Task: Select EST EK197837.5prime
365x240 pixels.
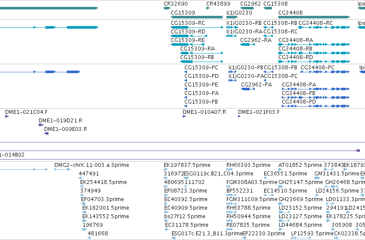Action: (166, 169)
